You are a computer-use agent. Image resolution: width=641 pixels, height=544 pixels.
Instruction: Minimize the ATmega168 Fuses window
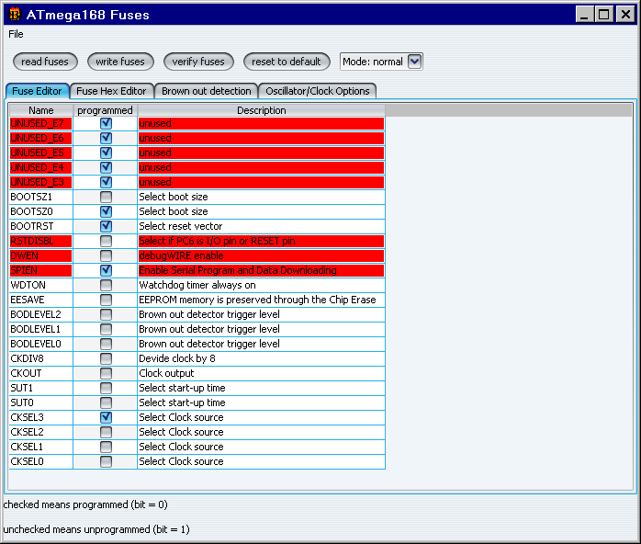click(585, 15)
